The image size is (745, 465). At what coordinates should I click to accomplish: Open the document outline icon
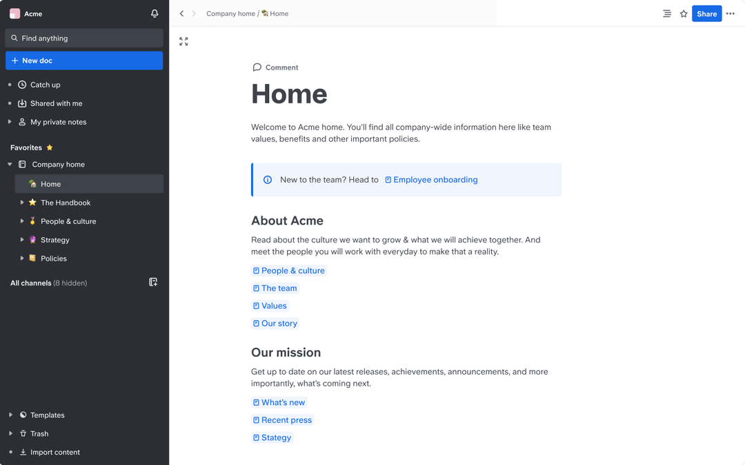666,13
